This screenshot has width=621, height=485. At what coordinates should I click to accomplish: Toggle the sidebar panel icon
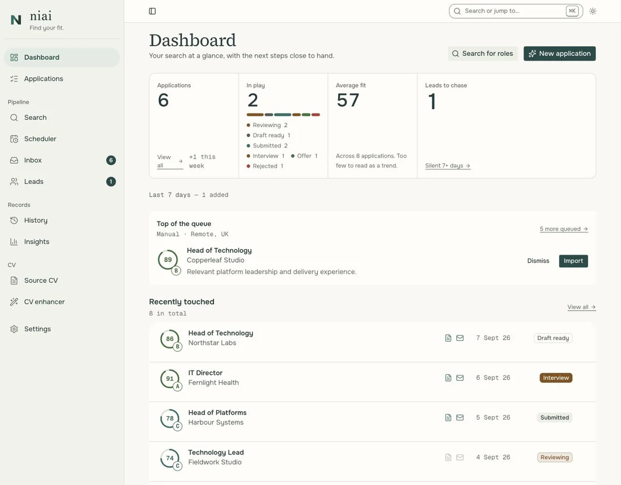152,11
